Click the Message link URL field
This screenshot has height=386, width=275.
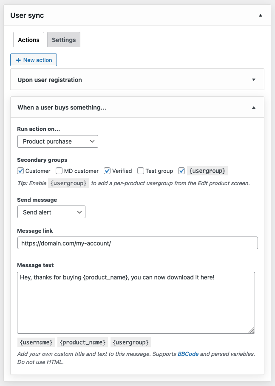coord(137,243)
